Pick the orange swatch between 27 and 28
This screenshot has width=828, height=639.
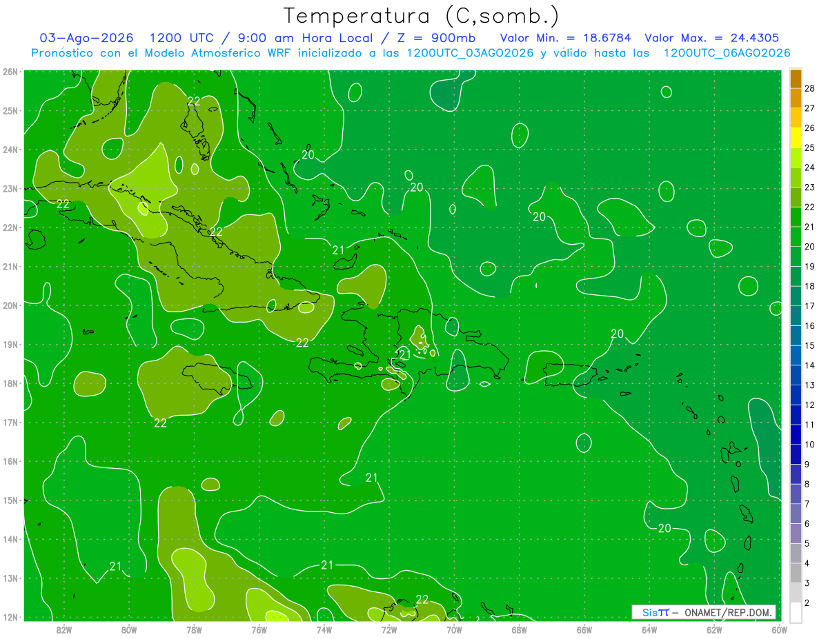point(796,99)
